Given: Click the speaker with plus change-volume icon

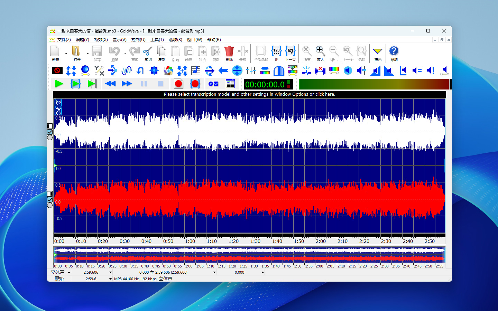Looking at the screenshot, I should pos(362,71).
